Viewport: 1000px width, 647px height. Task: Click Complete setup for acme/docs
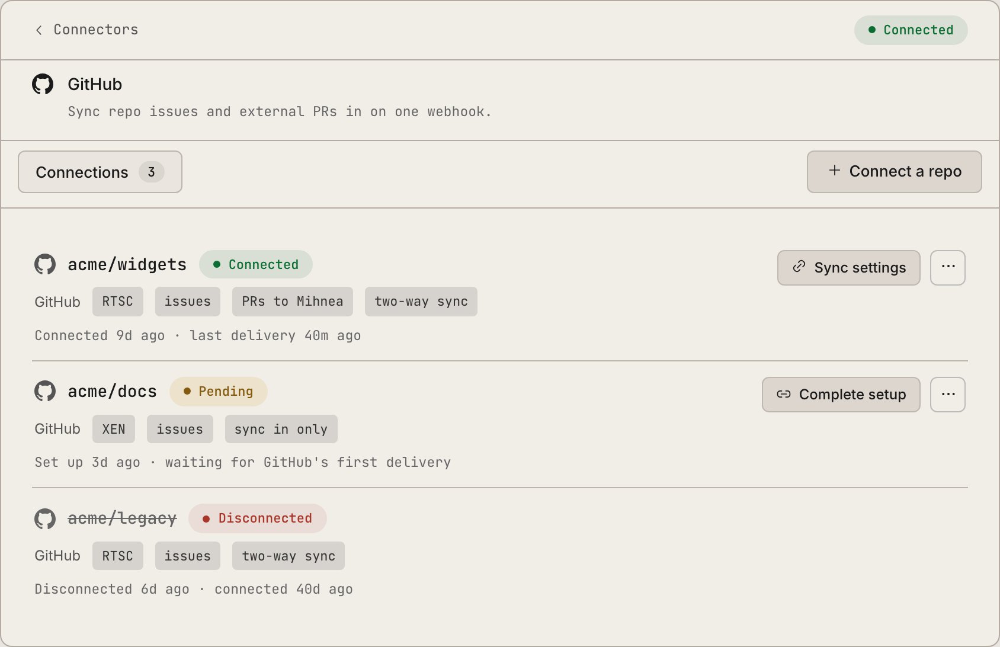click(841, 395)
